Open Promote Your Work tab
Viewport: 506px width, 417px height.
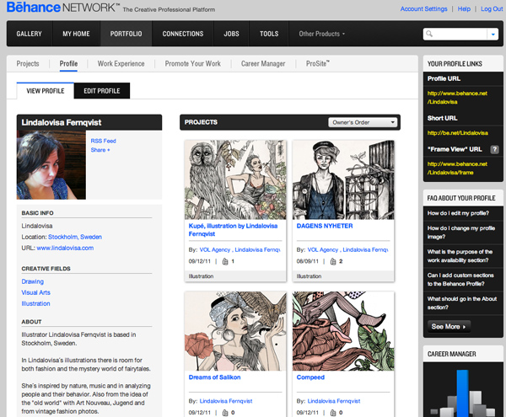pos(192,64)
